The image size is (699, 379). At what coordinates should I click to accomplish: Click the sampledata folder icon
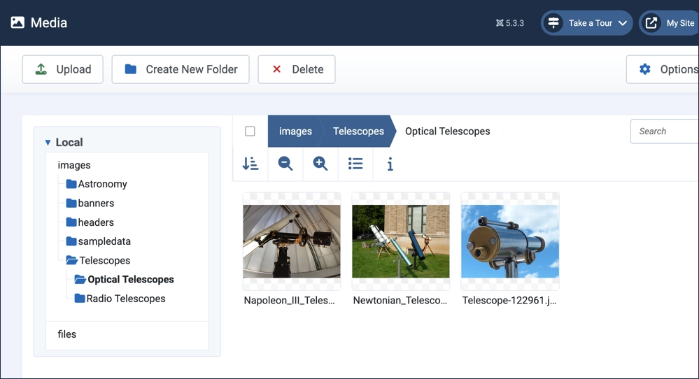[x=71, y=241]
